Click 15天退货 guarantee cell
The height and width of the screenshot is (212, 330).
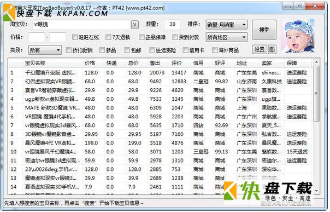(297, 152)
